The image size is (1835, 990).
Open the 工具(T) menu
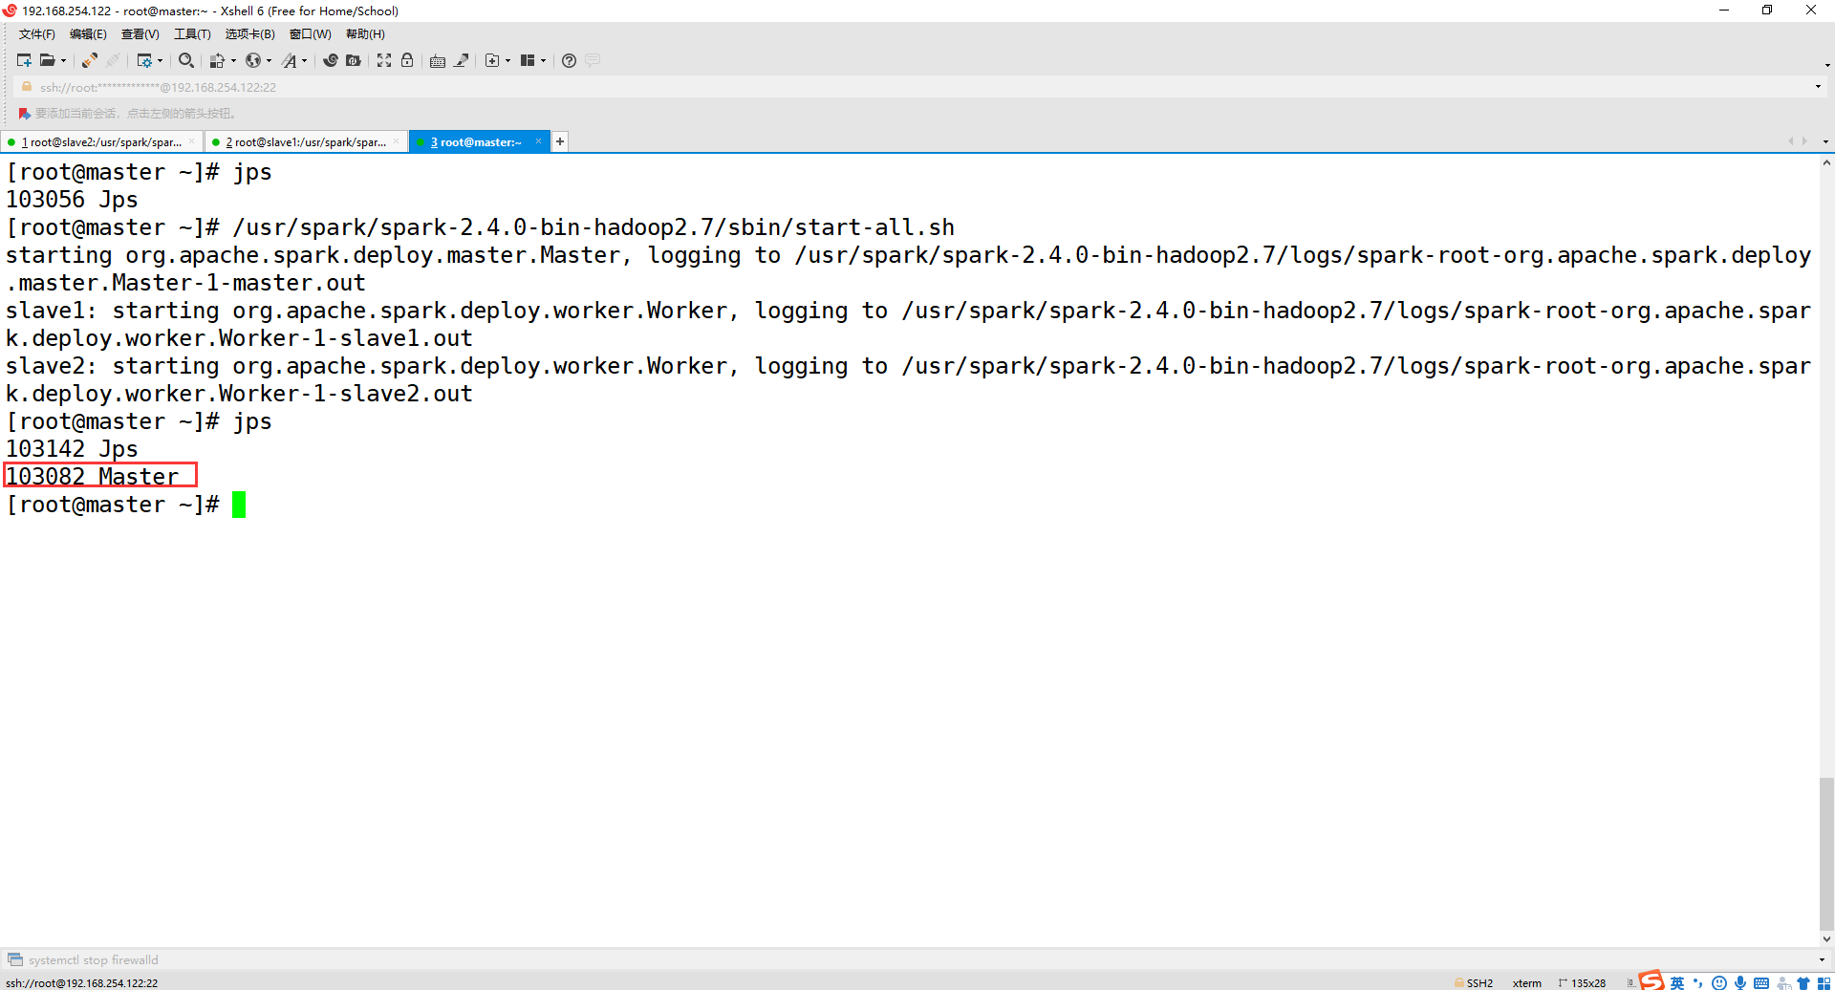click(x=192, y=34)
